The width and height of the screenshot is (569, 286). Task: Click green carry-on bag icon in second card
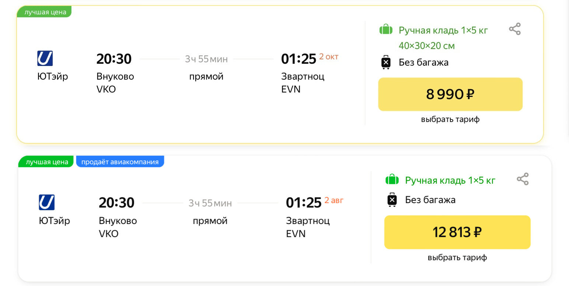[392, 180]
